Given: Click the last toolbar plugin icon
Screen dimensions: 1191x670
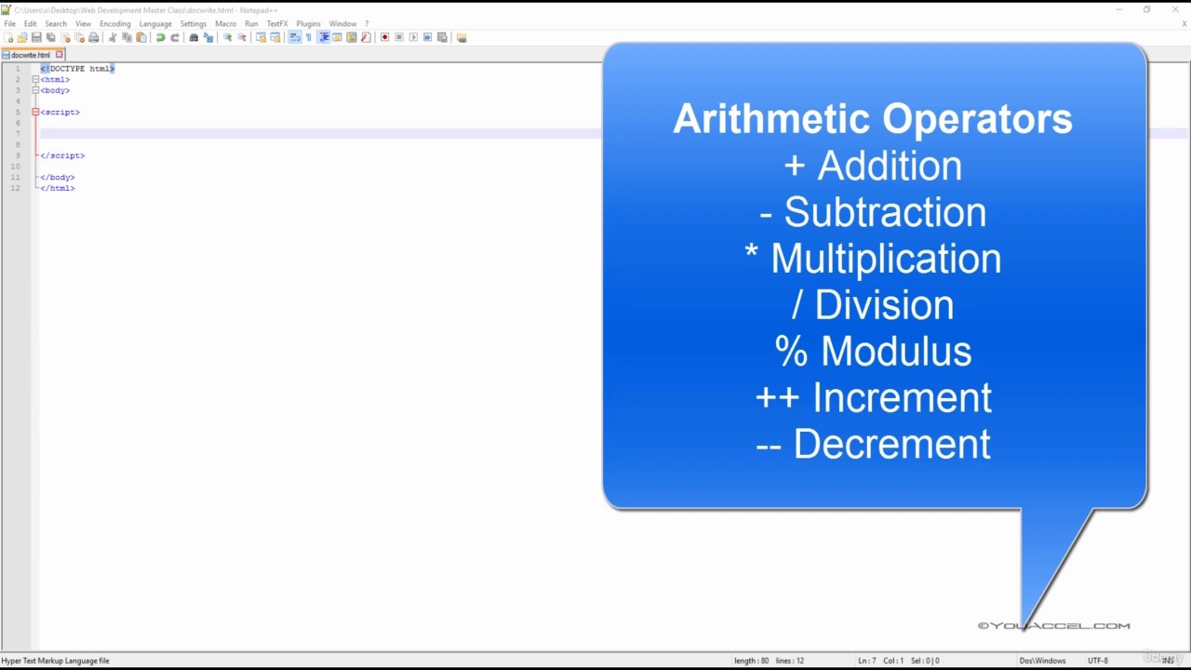Looking at the screenshot, I should point(462,37).
